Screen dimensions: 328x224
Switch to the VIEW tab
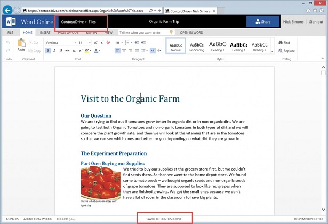click(x=109, y=33)
